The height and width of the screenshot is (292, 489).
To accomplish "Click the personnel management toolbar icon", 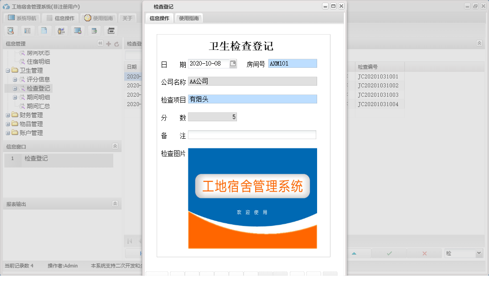I will click(61, 30).
